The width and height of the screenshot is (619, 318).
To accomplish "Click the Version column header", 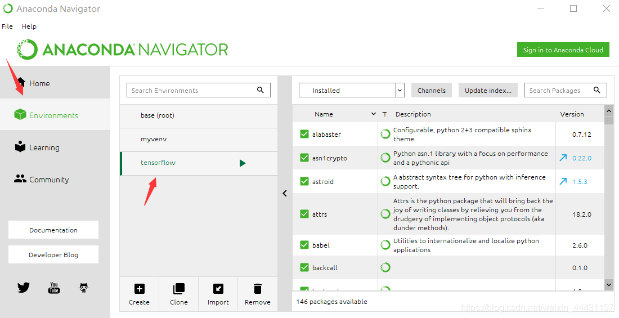I will click(x=572, y=114).
